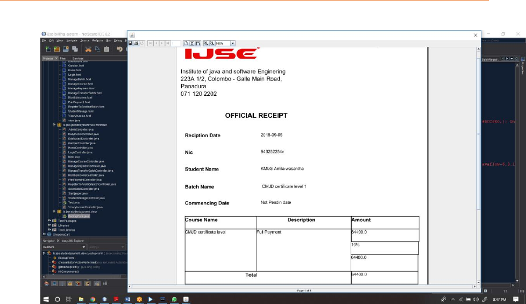Collapse the view.controller package node
526x304 pixels.
coord(54,125)
